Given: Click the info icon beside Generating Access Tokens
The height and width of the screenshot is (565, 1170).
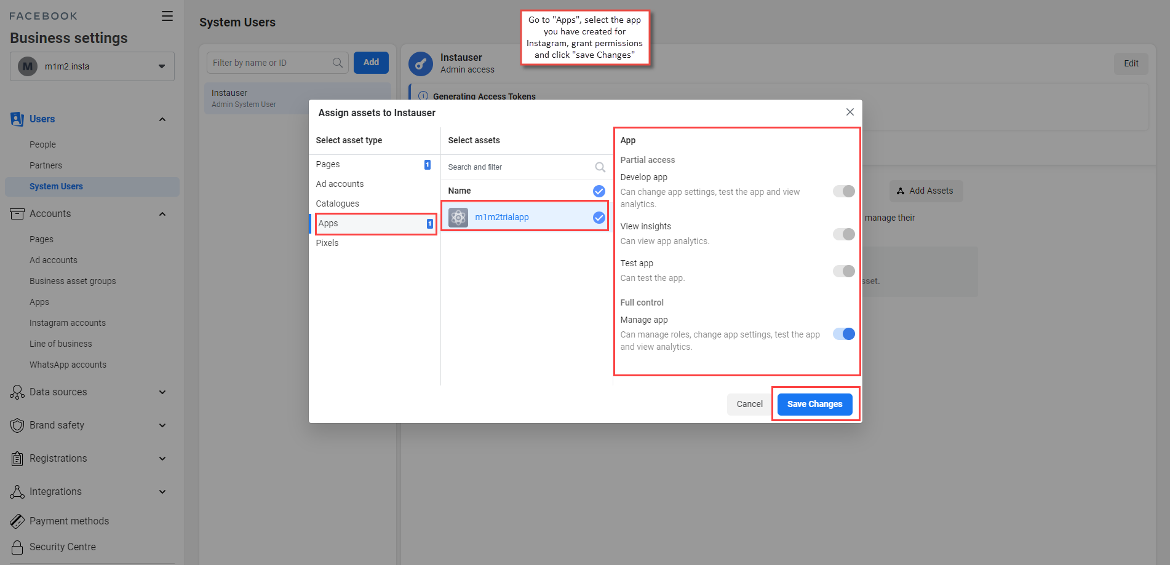Looking at the screenshot, I should point(423,96).
